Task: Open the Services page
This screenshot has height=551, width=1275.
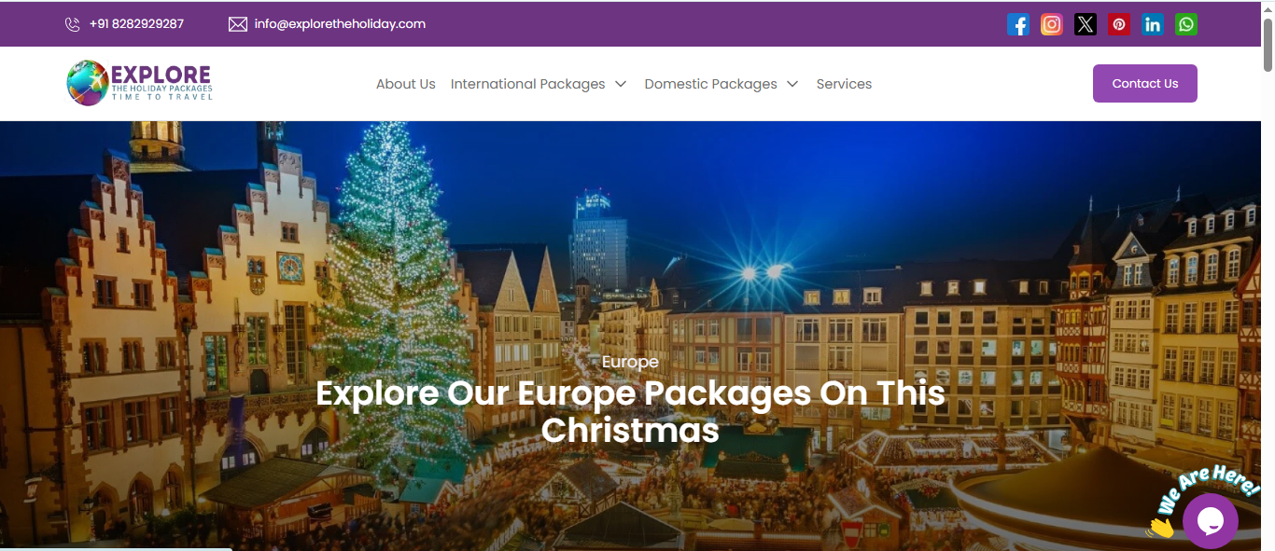Action: click(x=844, y=84)
